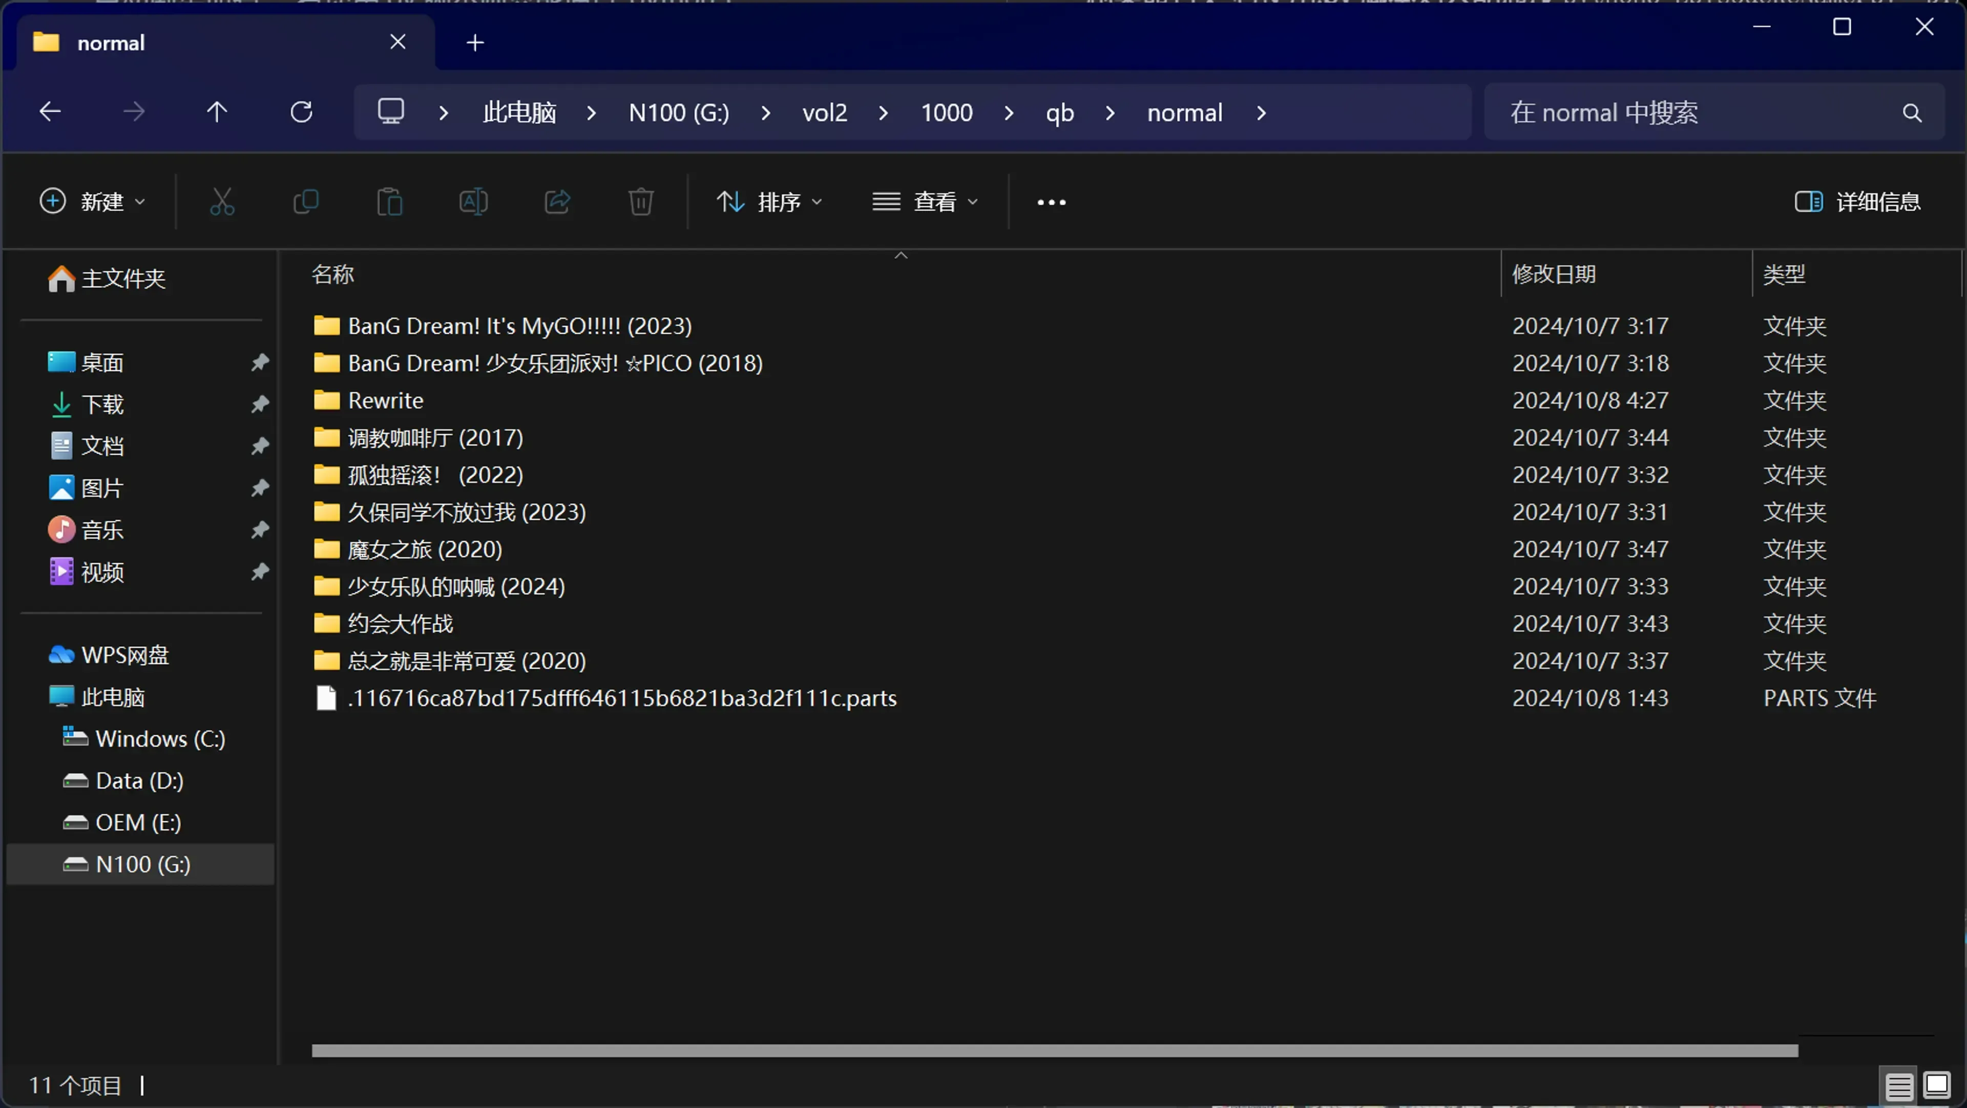Open the 查看 view options dropdown
This screenshot has width=1967, height=1108.
(x=926, y=201)
